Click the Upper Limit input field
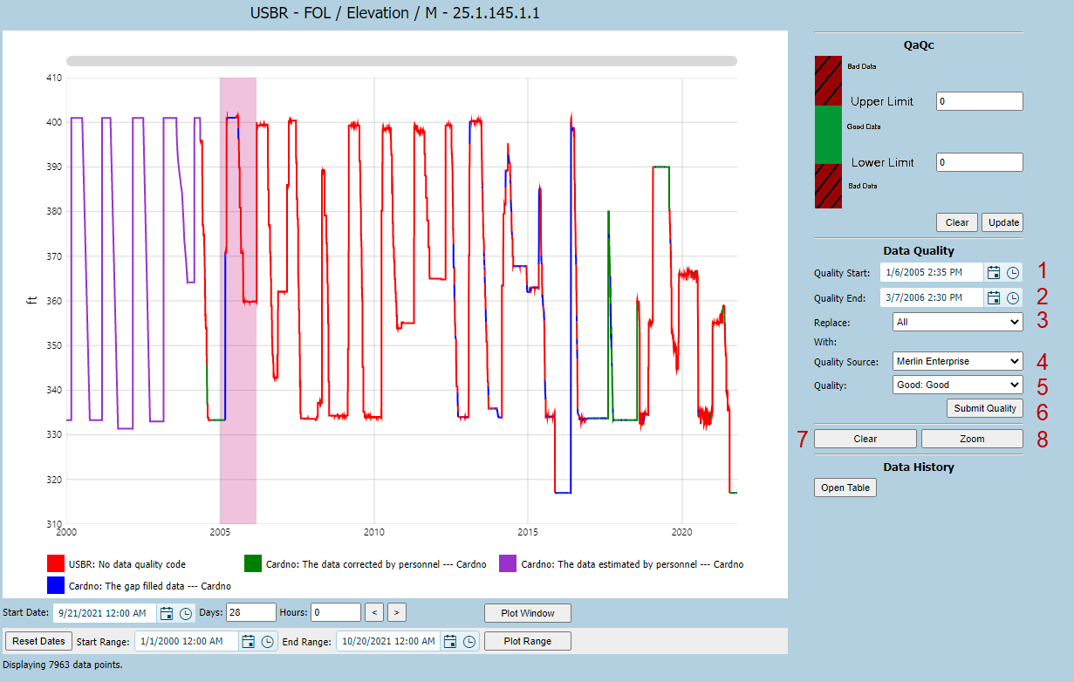The width and height of the screenshot is (1074, 682). point(979,101)
